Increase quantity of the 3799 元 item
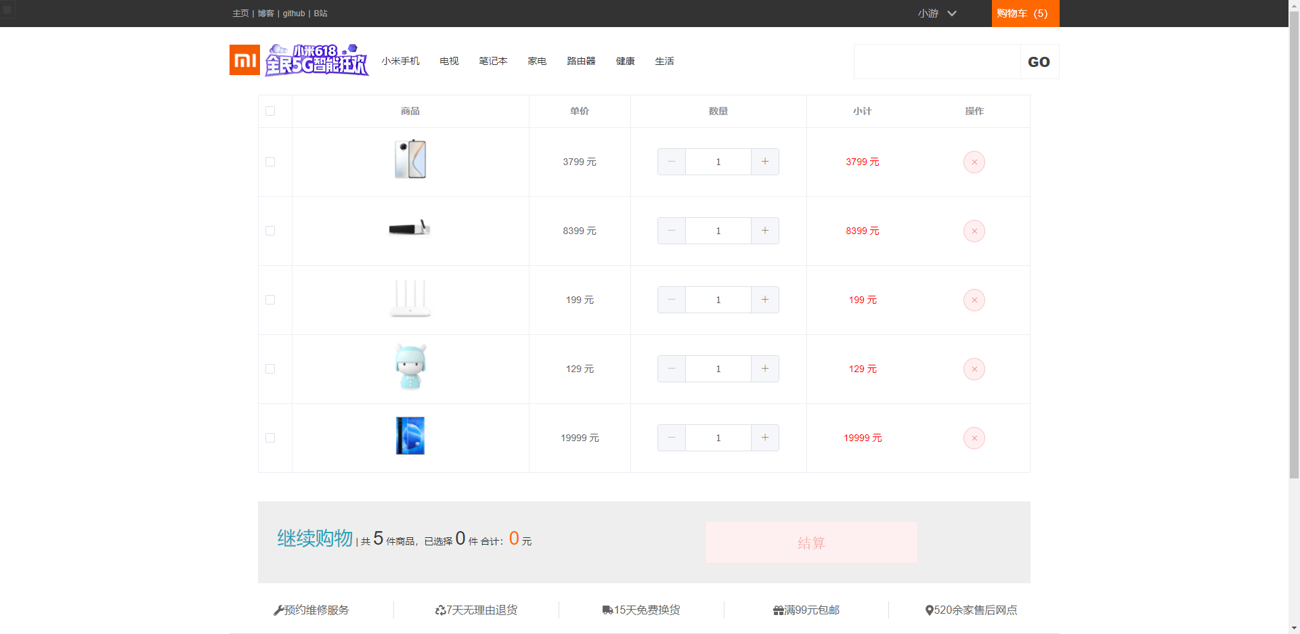The width and height of the screenshot is (1300, 634). 765,162
